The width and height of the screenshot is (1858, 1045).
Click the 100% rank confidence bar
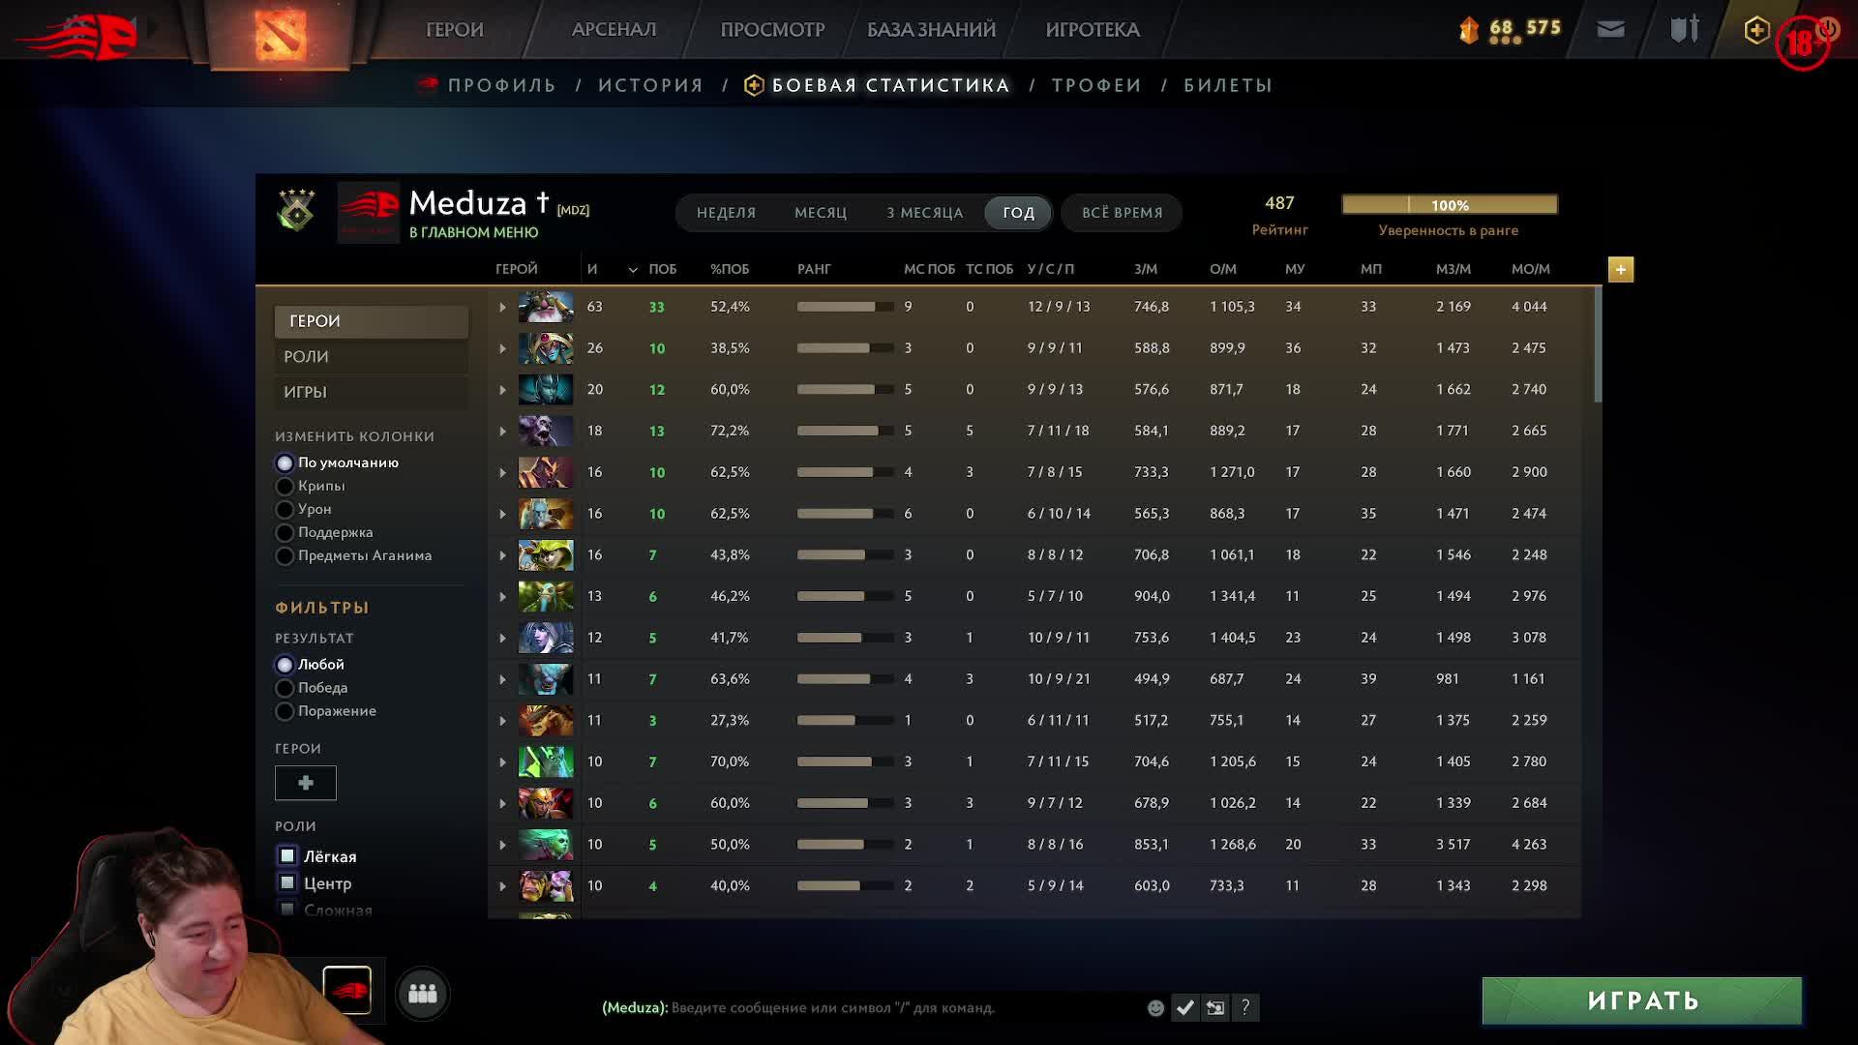(x=1449, y=205)
